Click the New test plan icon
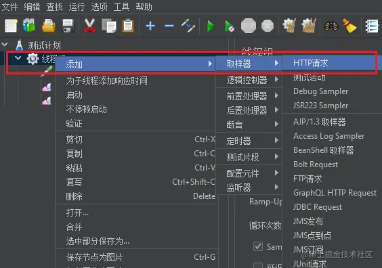The image size is (382, 268). click(x=11, y=26)
